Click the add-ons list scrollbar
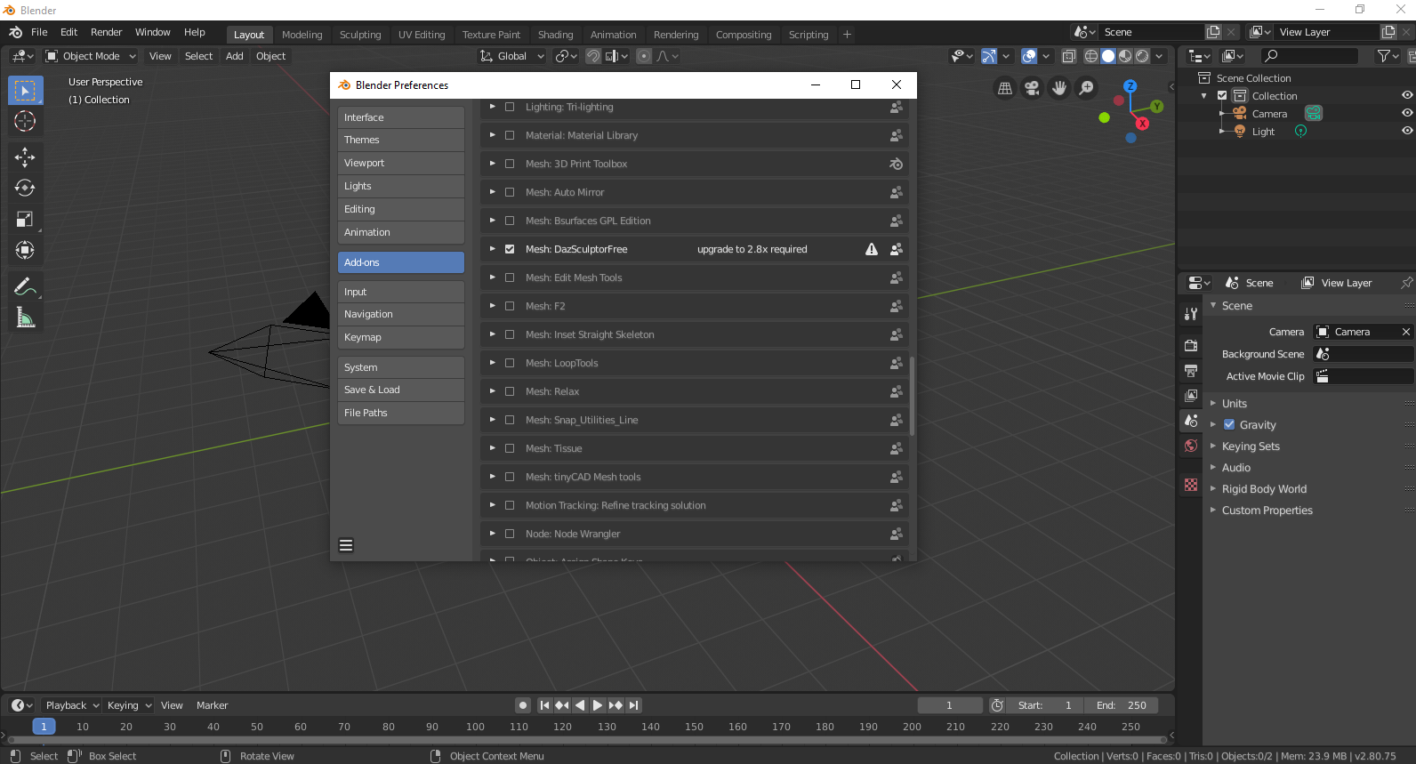The width and height of the screenshot is (1416, 764). (x=913, y=396)
